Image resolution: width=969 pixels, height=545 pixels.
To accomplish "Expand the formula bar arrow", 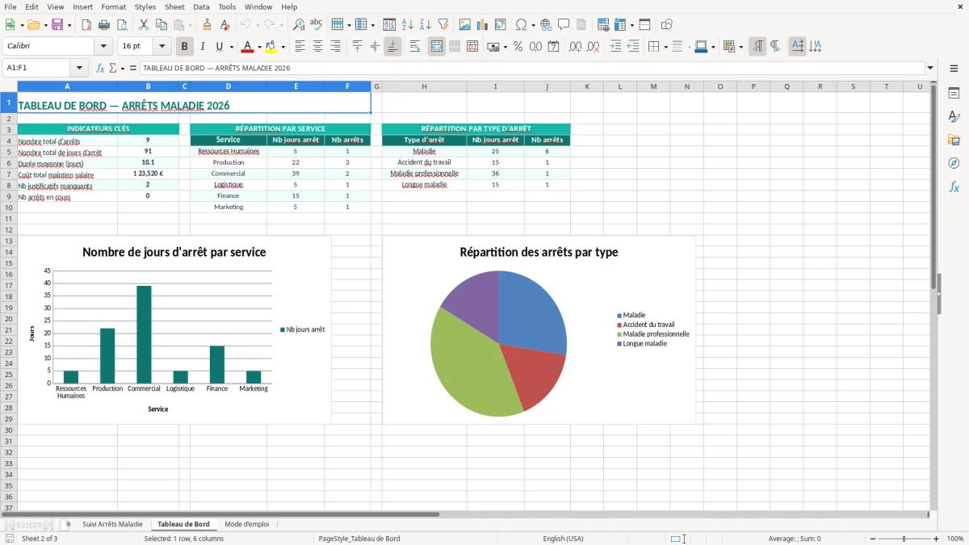I will 930,68.
